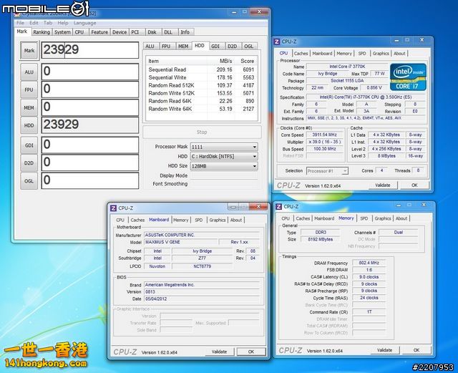This screenshot has height=373, width=458.
Task: Select the GDI results tab
Action: [x=215, y=46]
